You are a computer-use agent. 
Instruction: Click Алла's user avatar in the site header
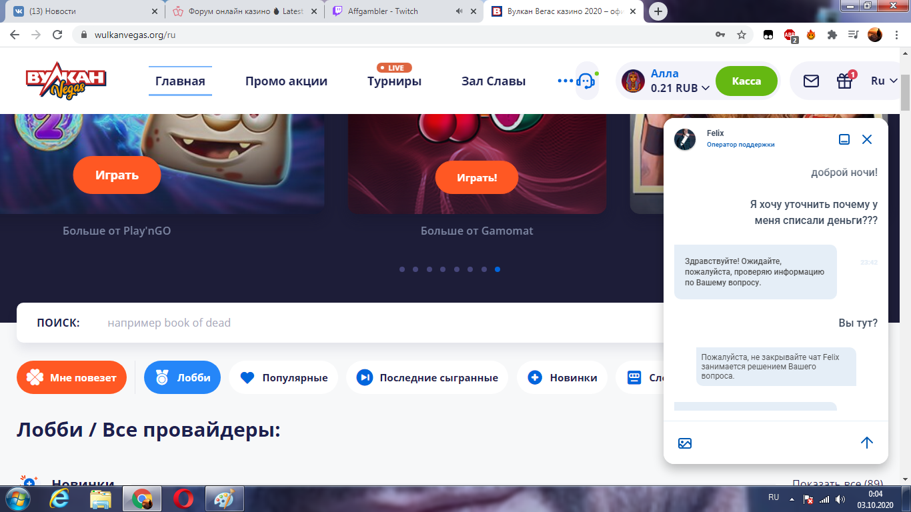[x=633, y=81]
